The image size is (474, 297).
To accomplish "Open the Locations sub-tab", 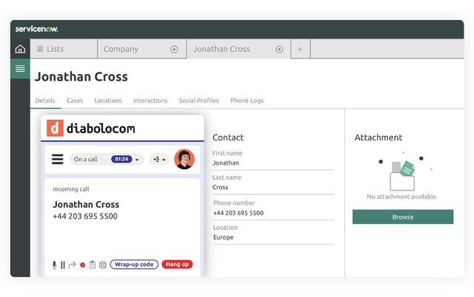I will point(108,100).
